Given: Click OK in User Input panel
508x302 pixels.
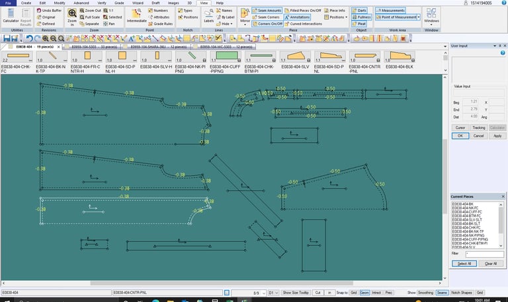Looking at the screenshot, I should (x=460, y=136).
